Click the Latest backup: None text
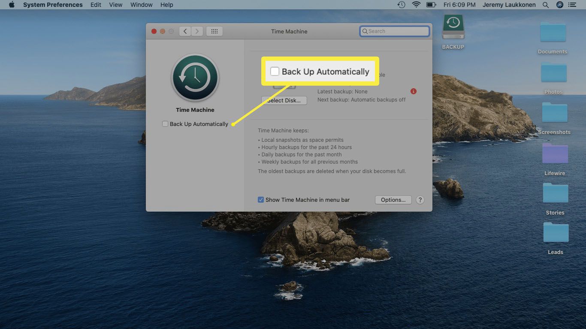 tap(342, 92)
